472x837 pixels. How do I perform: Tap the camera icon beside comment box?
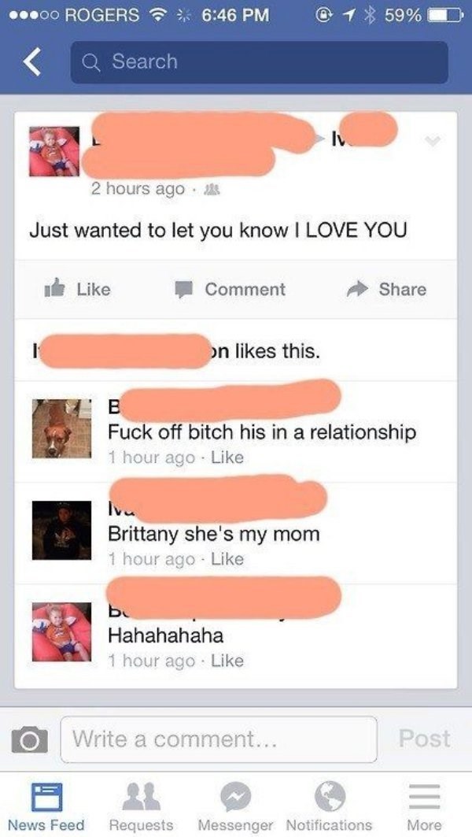(30, 739)
